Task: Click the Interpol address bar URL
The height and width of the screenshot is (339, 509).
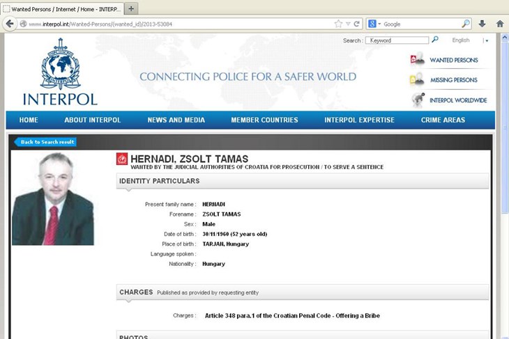Action: pos(100,24)
